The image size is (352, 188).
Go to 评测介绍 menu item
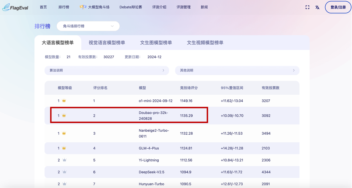tap(159, 7)
